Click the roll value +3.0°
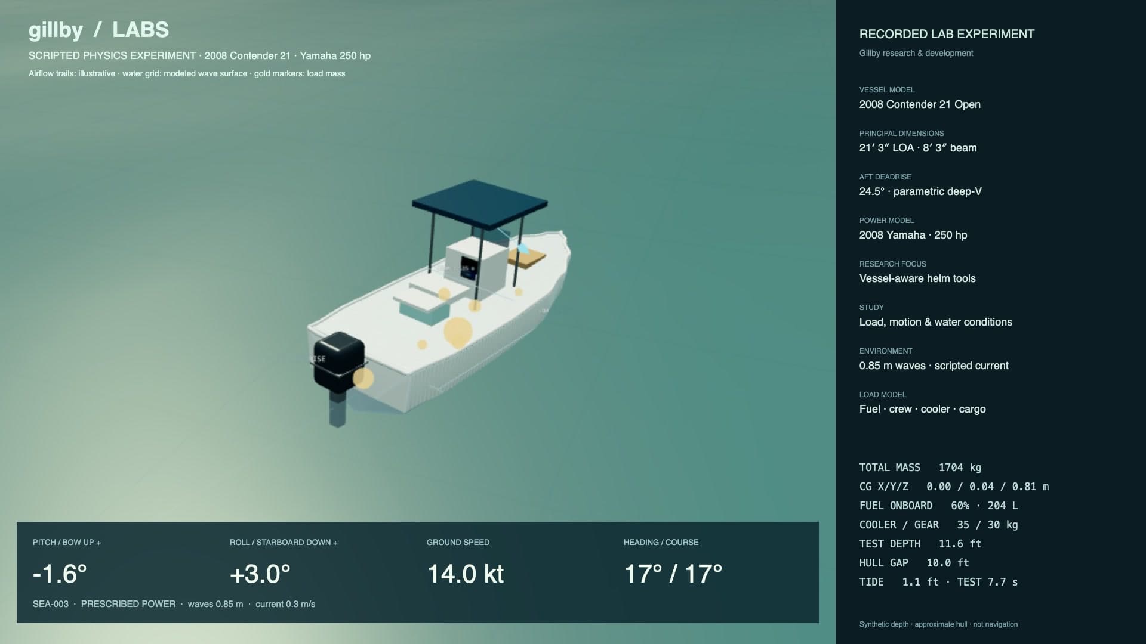 [x=260, y=574]
